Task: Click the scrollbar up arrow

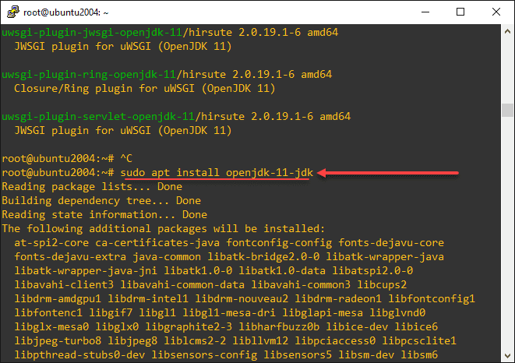Action: pyautogui.click(x=507, y=31)
